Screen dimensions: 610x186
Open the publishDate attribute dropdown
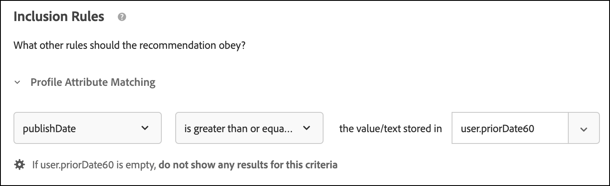click(x=88, y=128)
